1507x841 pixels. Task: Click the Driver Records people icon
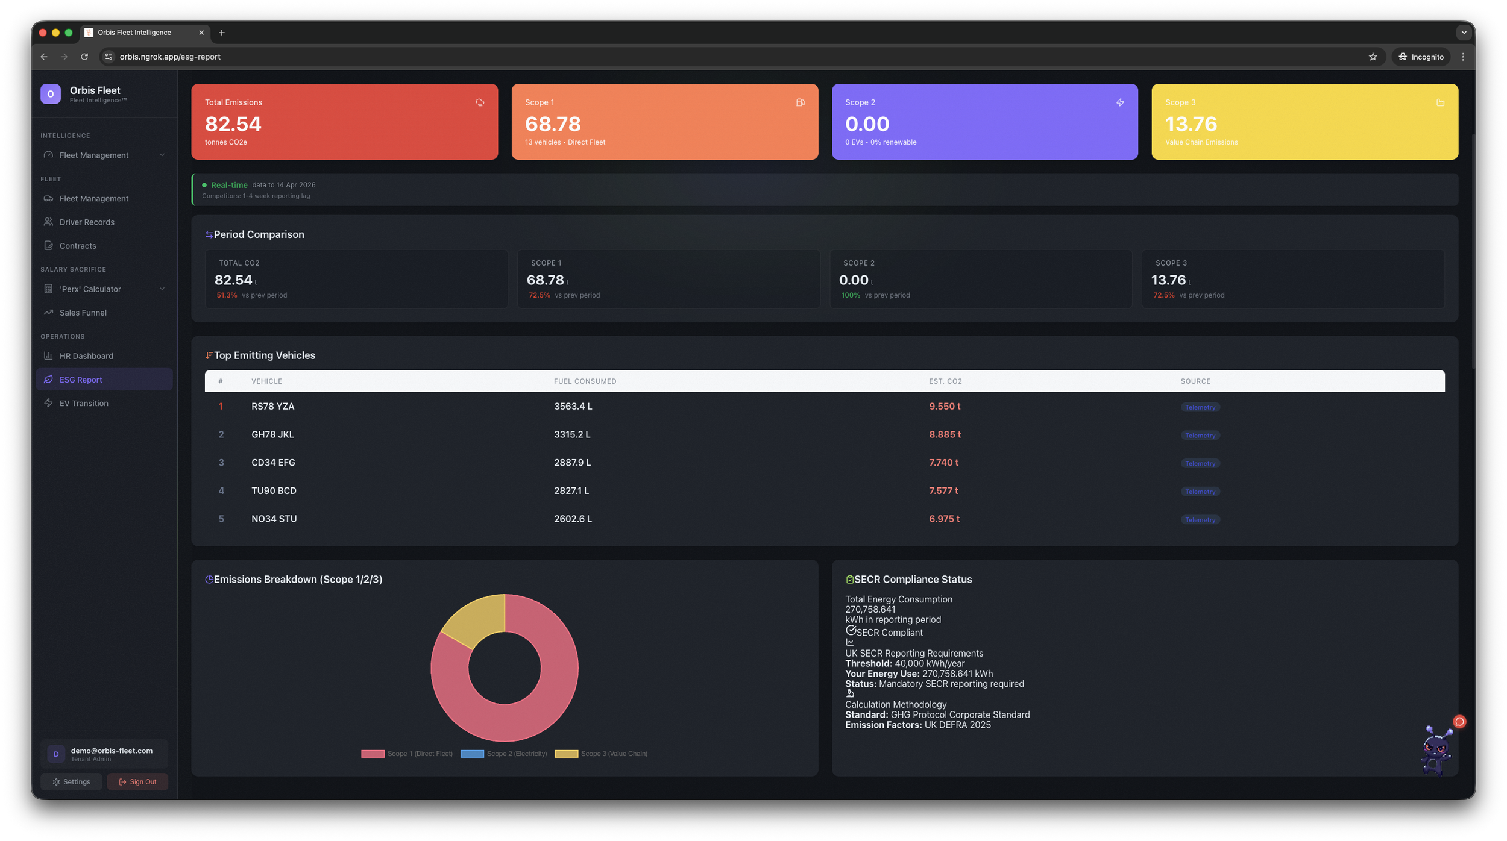pos(49,222)
